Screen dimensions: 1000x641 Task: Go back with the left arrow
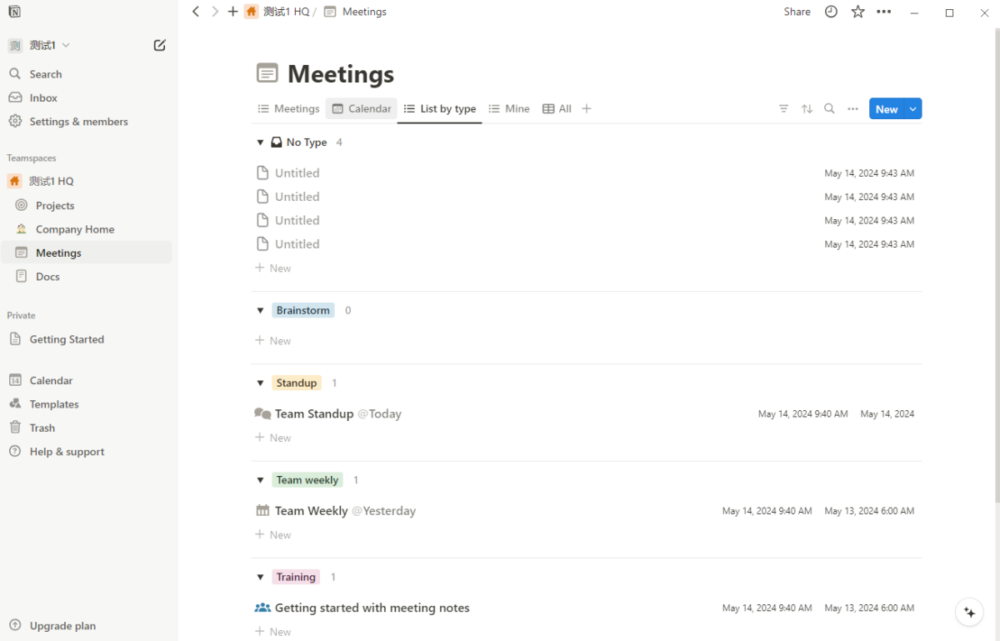click(x=196, y=12)
